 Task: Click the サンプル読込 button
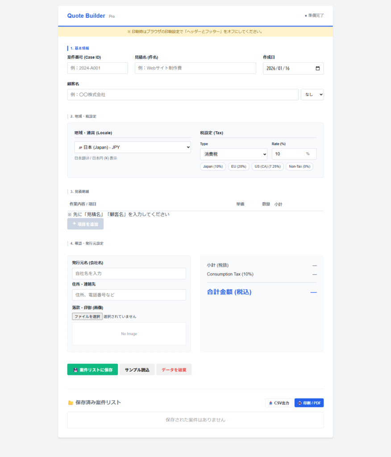coord(137,370)
